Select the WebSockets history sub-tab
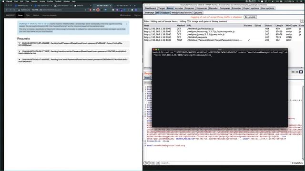 tap(181, 13)
